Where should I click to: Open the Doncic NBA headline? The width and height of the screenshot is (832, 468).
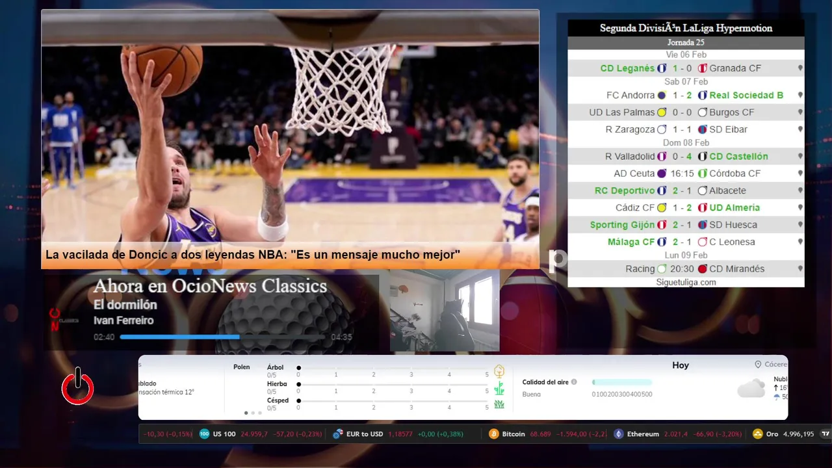pyautogui.click(x=253, y=255)
